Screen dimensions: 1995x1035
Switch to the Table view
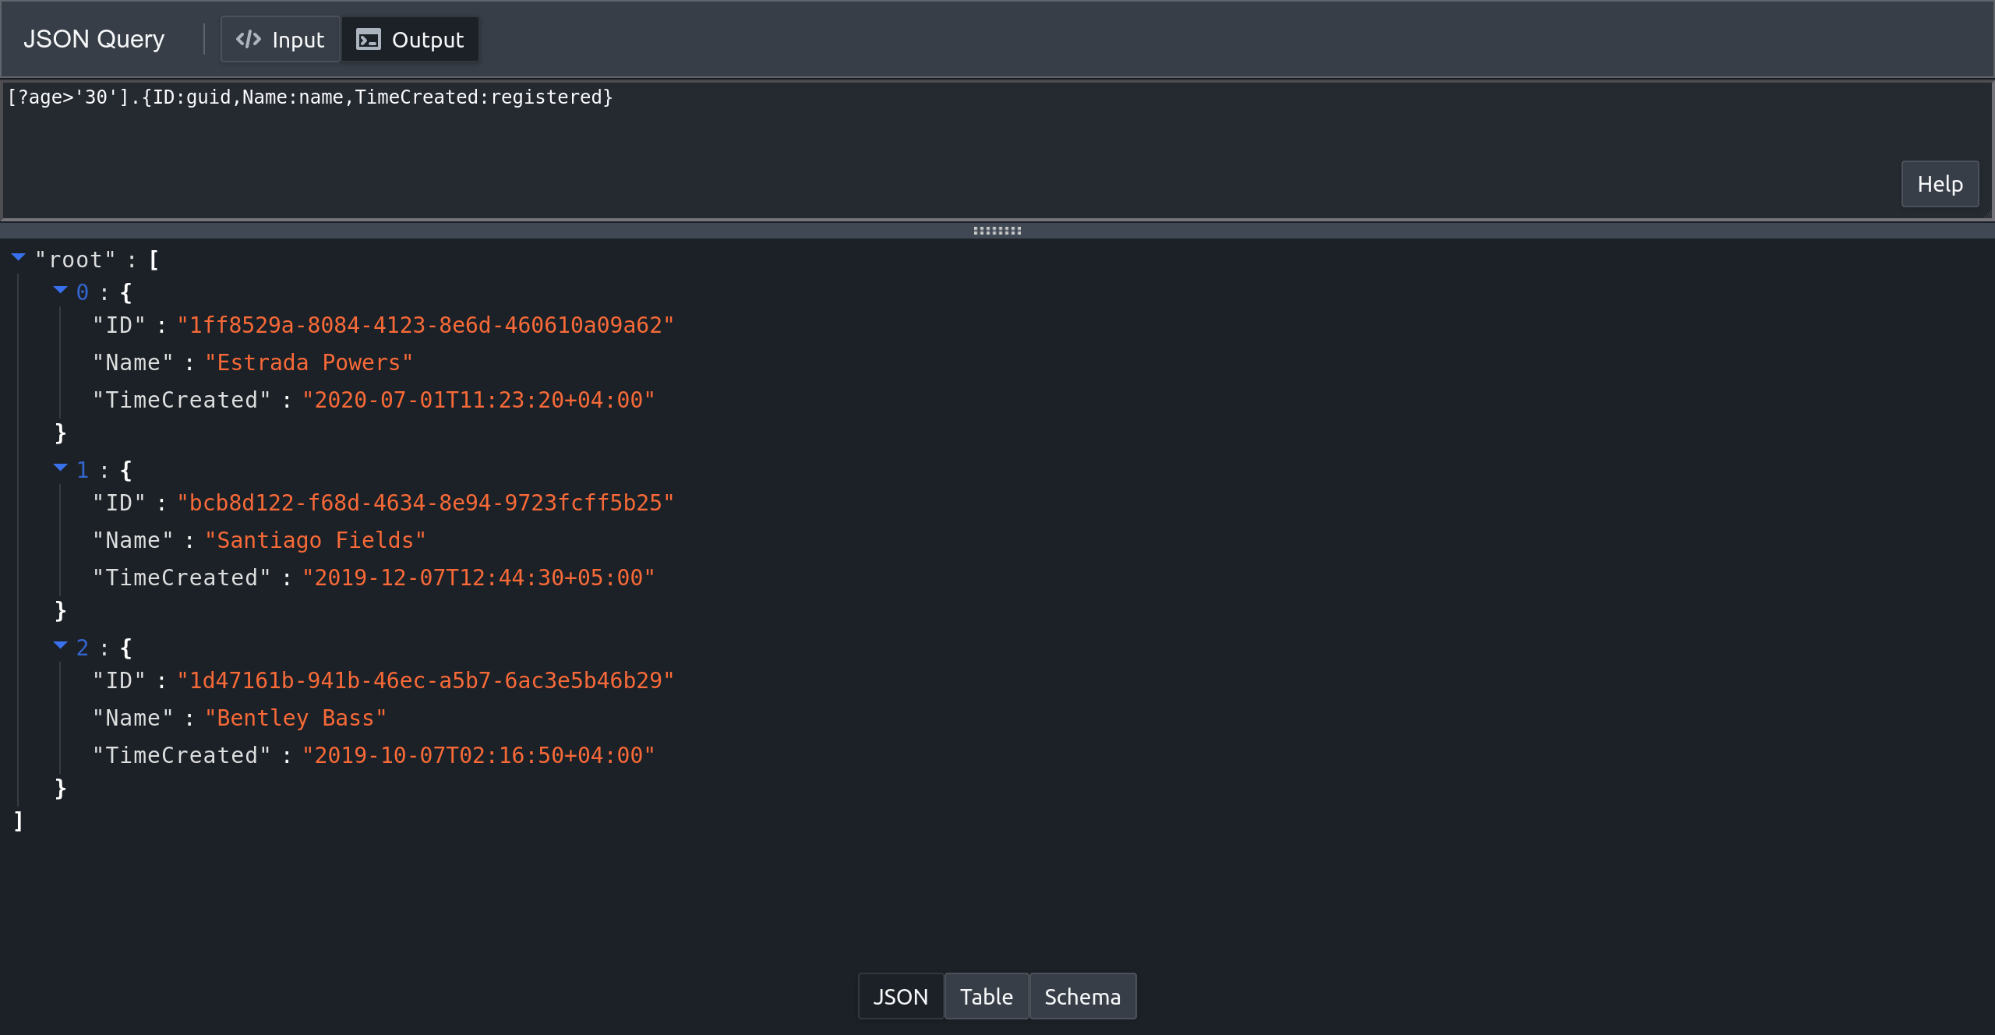coord(986,996)
